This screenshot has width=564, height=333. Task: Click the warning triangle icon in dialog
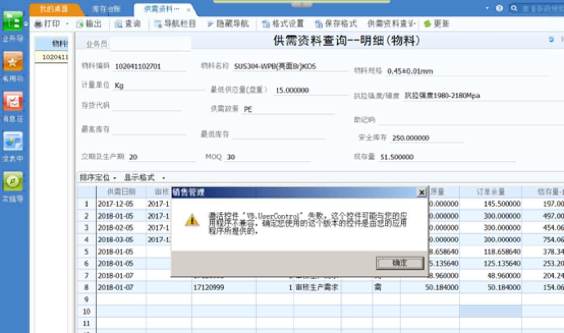tap(192, 220)
